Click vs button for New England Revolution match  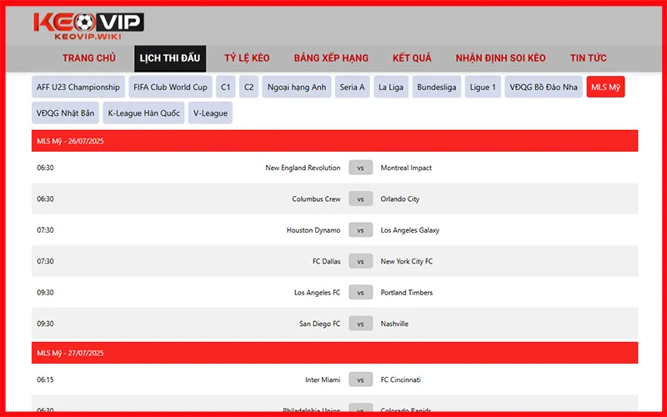tap(360, 168)
